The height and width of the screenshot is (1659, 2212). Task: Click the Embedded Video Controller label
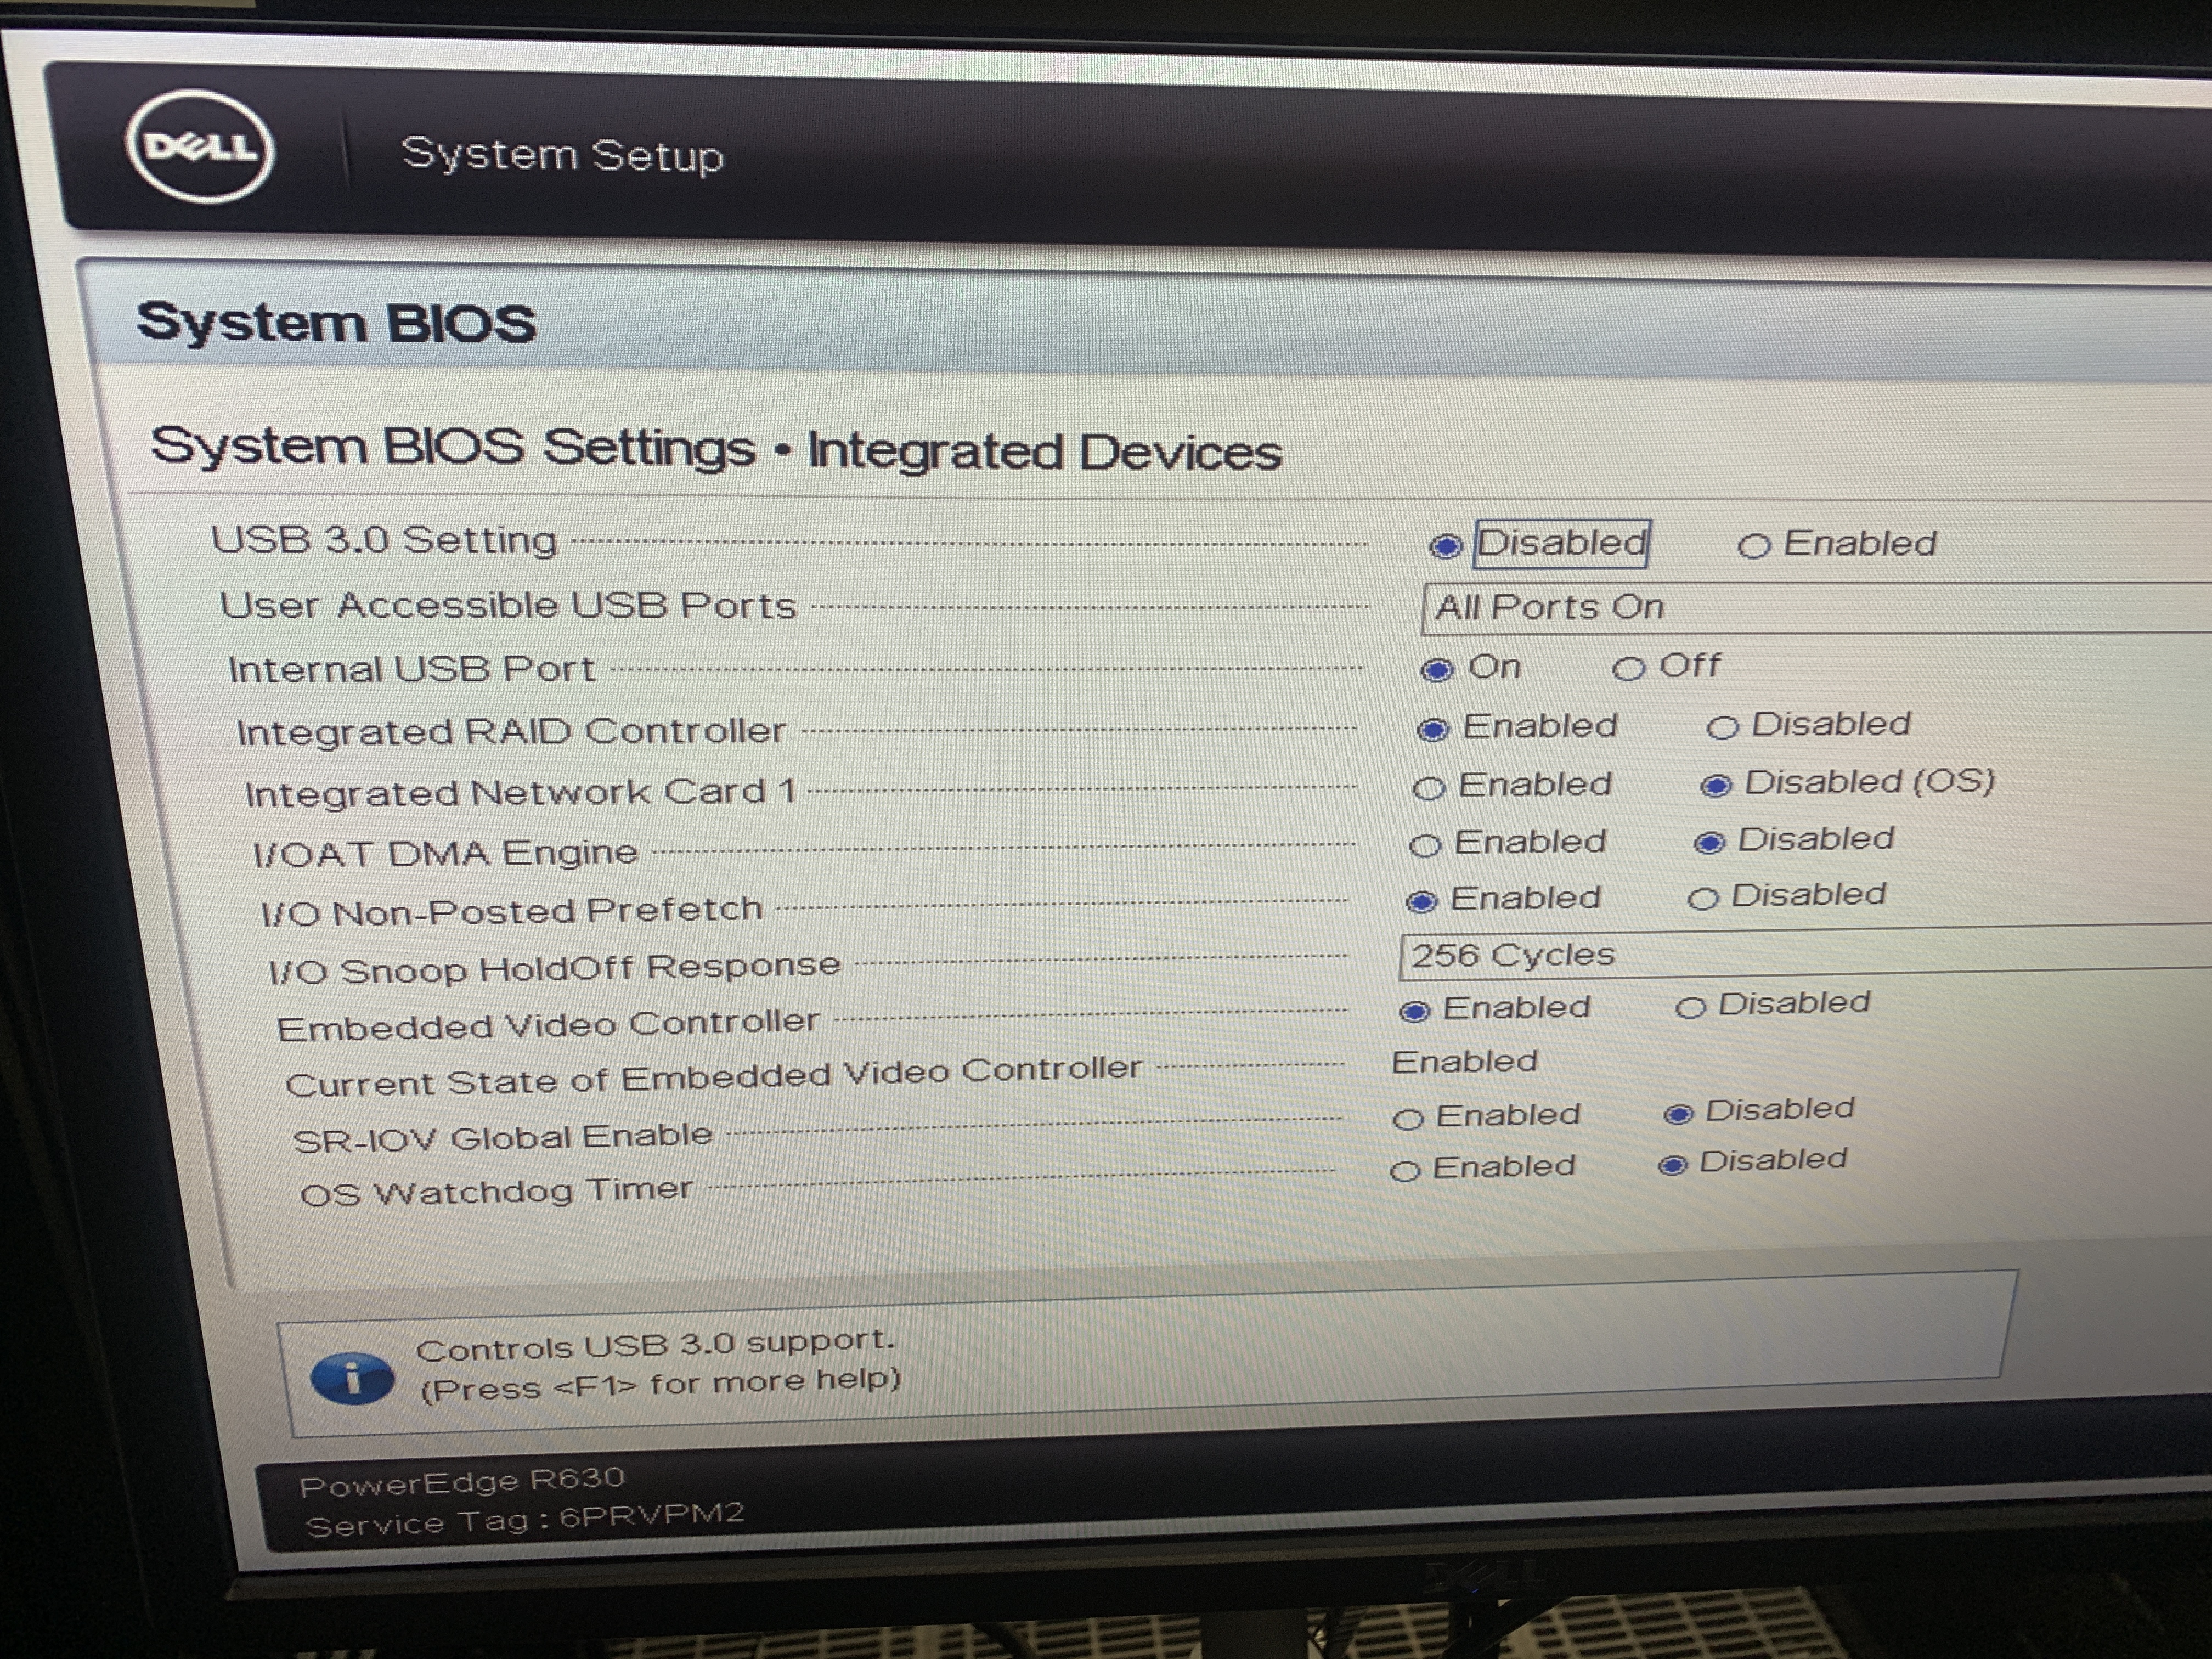pos(548,1025)
